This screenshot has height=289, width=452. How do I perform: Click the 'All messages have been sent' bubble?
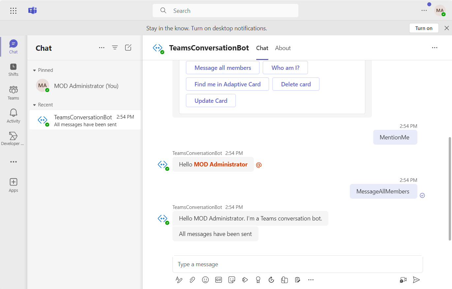215,234
